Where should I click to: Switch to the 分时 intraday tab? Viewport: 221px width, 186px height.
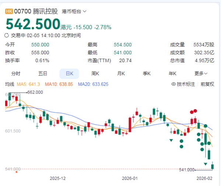click(x=16, y=73)
